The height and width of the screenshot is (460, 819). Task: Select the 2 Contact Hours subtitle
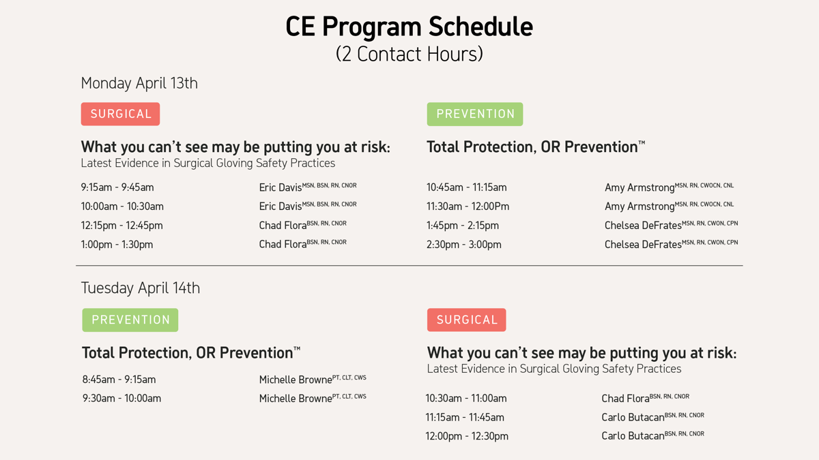409,54
